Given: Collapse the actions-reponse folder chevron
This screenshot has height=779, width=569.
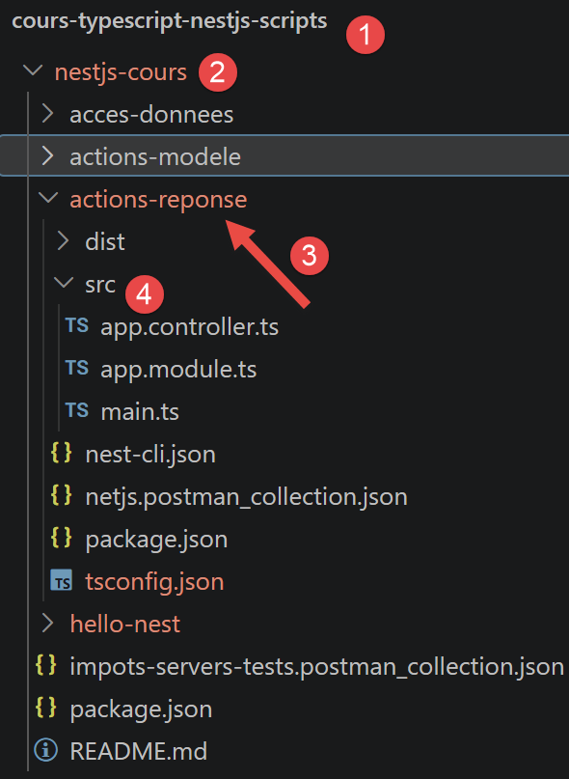Looking at the screenshot, I should pyautogui.click(x=48, y=198).
